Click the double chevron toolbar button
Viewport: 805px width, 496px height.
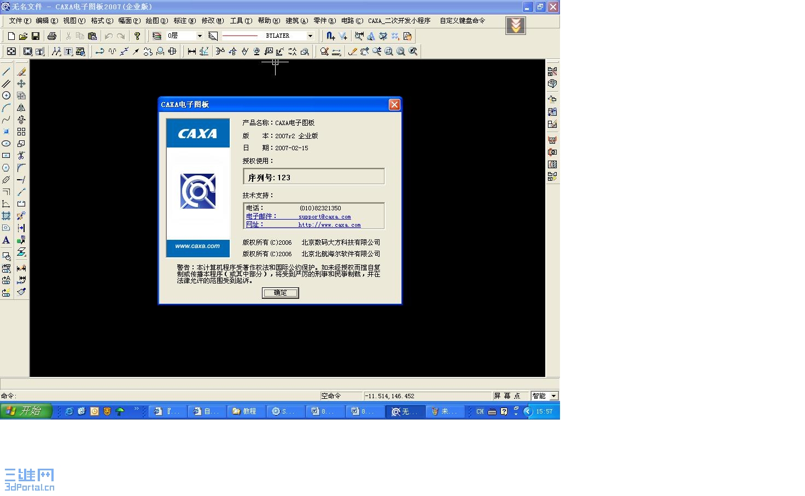click(516, 26)
